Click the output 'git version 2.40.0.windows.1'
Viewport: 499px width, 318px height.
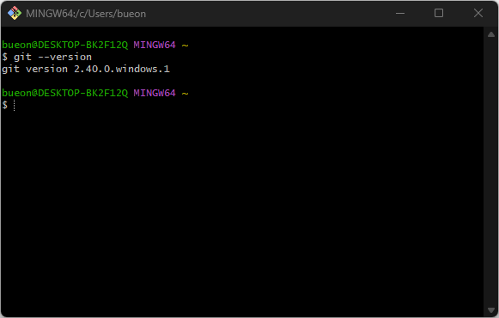click(86, 69)
